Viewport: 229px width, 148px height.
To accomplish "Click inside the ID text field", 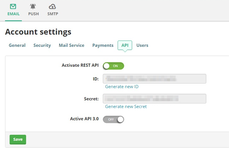I will [155, 79].
